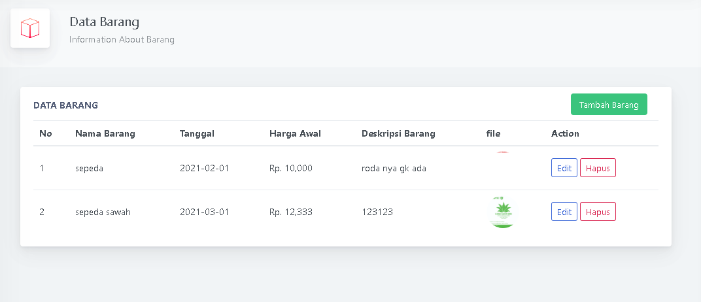Open the green image thumbnail of sepeda sawah
Viewport: 701px width, 302px height.
[502, 212]
